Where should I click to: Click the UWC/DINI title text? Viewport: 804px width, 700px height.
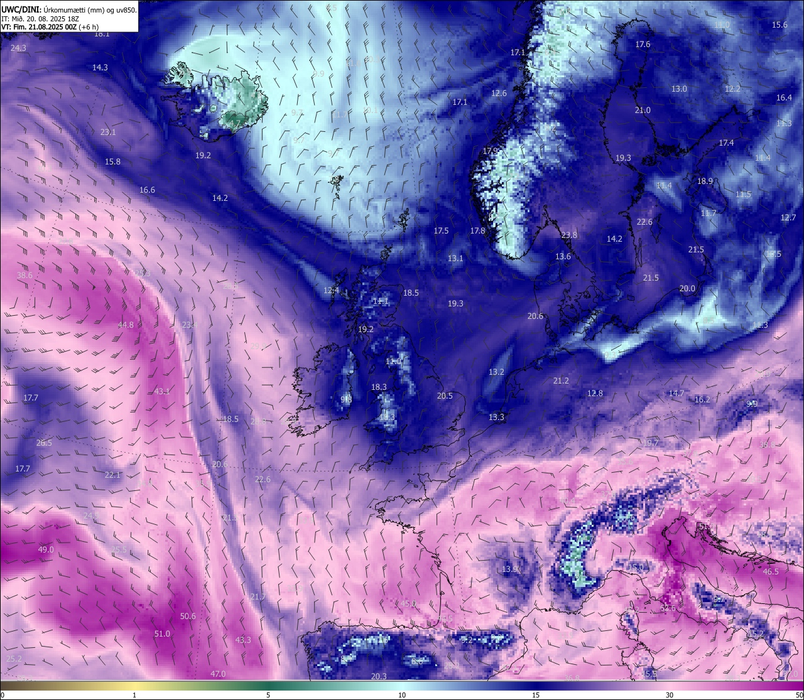(x=21, y=10)
